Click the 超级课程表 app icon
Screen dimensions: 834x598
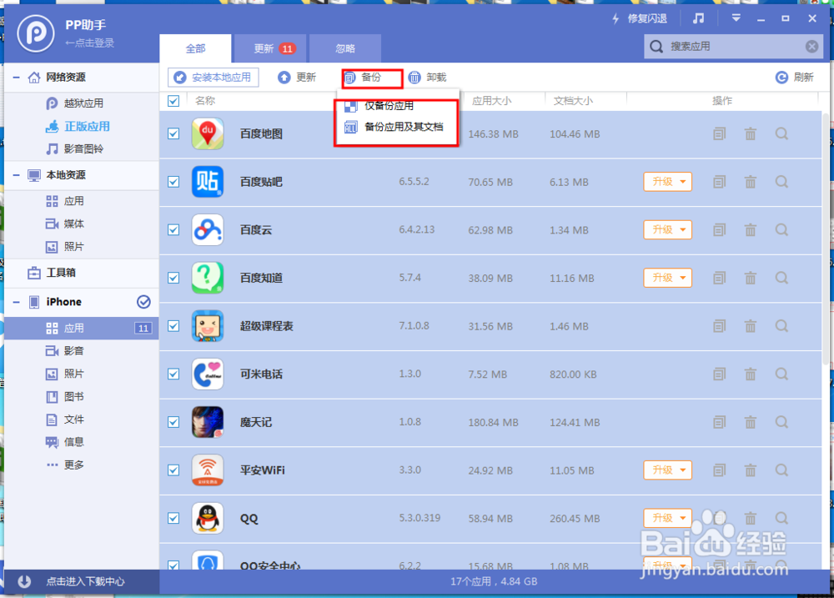point(208,326)
